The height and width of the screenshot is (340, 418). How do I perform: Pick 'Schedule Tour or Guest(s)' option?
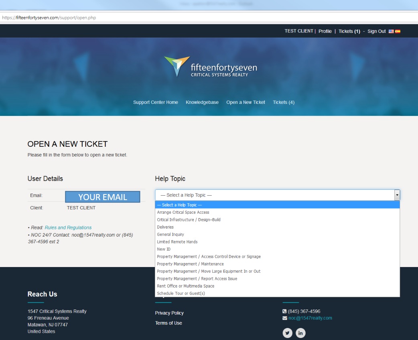(x=181, y=293)
